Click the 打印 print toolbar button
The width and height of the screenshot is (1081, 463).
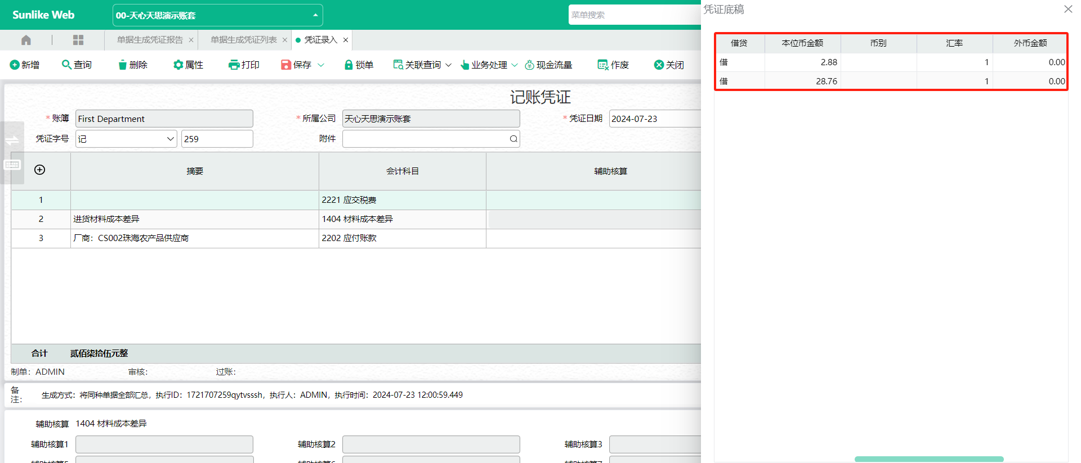pos(244,65)
